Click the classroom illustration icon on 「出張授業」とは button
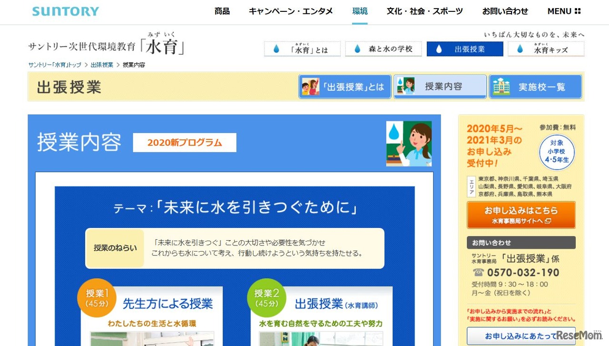 (x=311, y=86)
